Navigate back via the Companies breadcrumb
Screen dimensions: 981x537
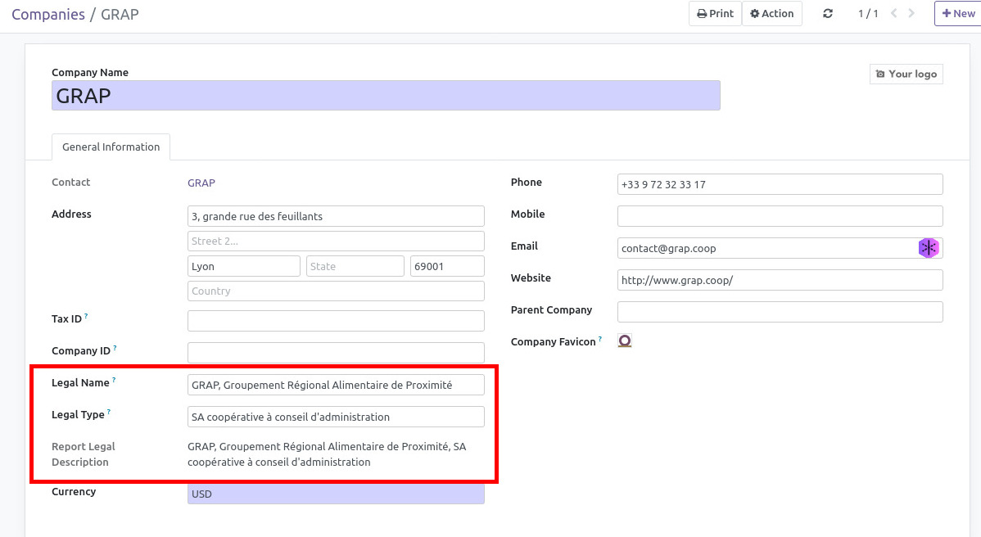[x=48, y=14]
